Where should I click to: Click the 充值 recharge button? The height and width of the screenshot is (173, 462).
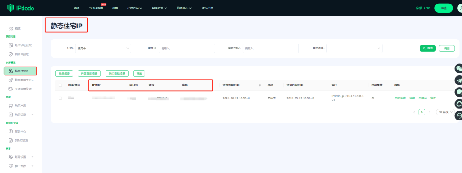[x=444, y=8]
